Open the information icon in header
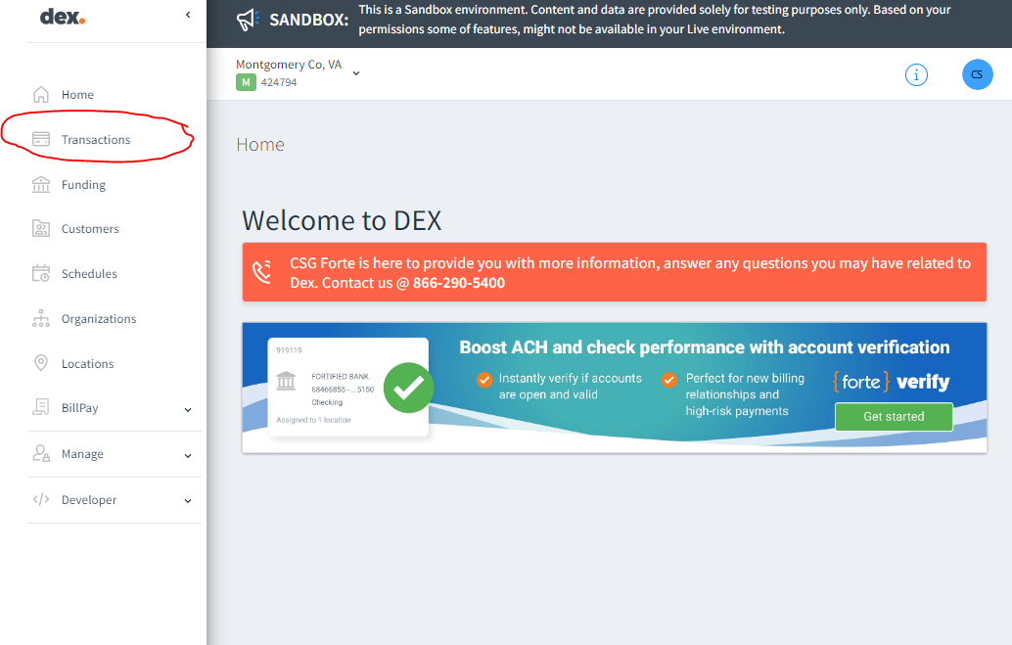This screenshot has width=1012, height=645. point(916,75)
